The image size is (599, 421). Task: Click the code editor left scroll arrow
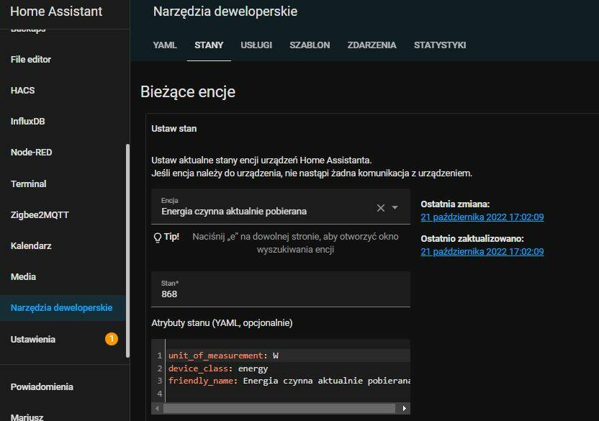point(157,408)
